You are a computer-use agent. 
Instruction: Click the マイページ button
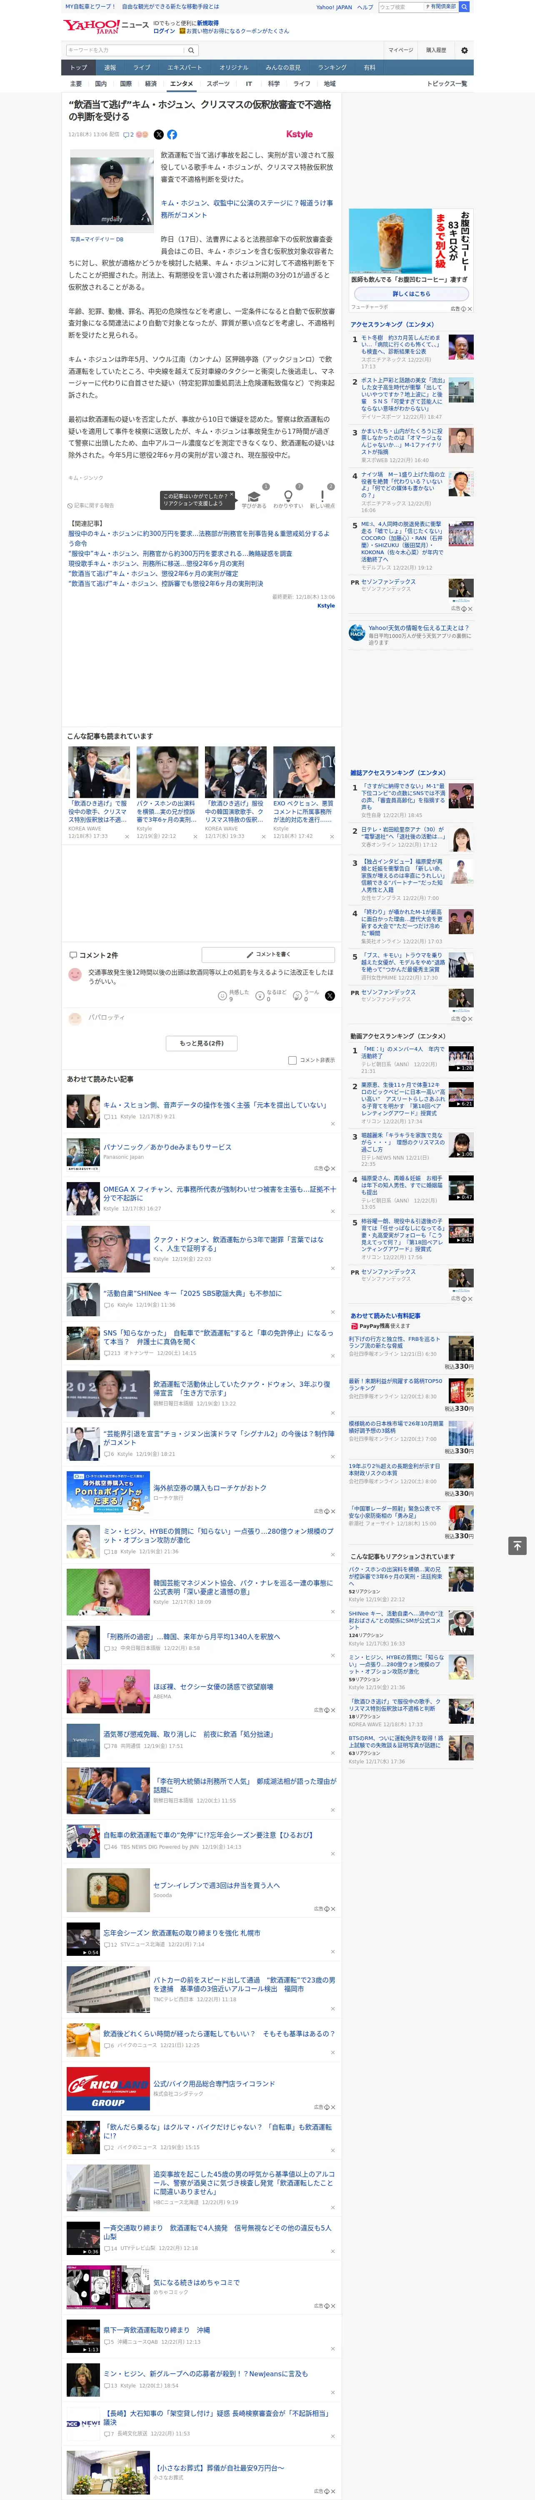[400, 50]
